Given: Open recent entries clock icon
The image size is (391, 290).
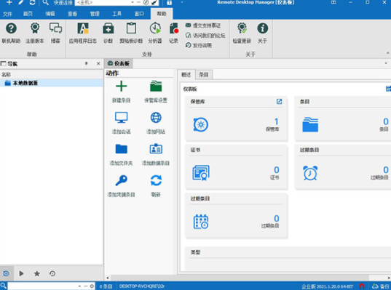Looking at the screenshot, I should click(52, 273).
